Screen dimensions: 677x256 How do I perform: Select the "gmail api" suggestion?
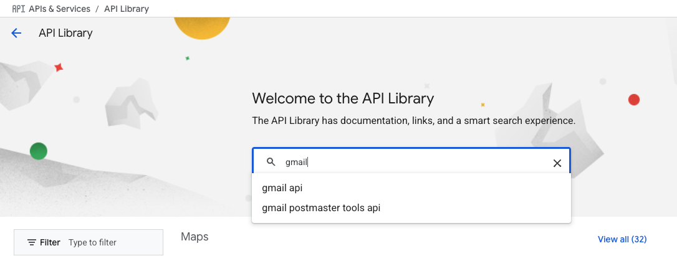coord(282,188)
